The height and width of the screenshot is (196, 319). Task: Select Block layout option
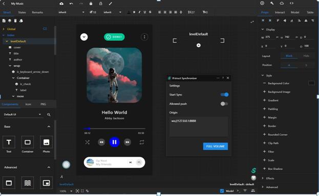point(289,56)
